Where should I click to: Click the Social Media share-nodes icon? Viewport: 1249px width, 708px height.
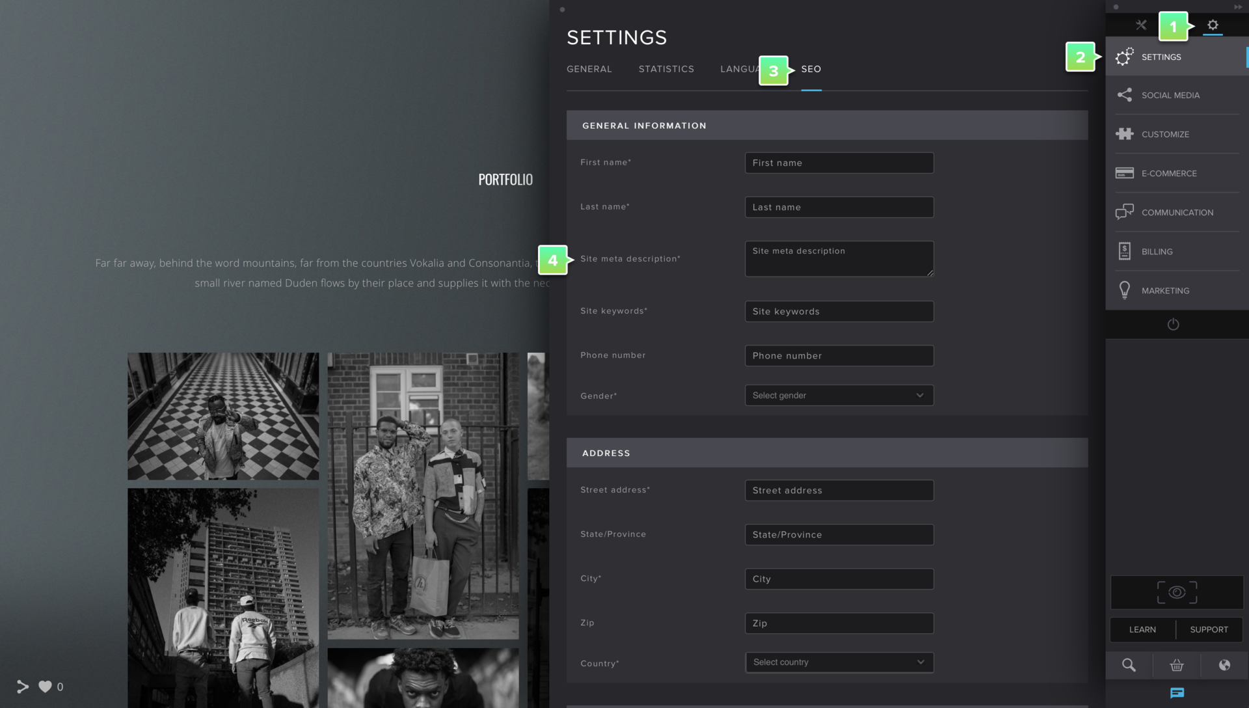point(1124,95)
